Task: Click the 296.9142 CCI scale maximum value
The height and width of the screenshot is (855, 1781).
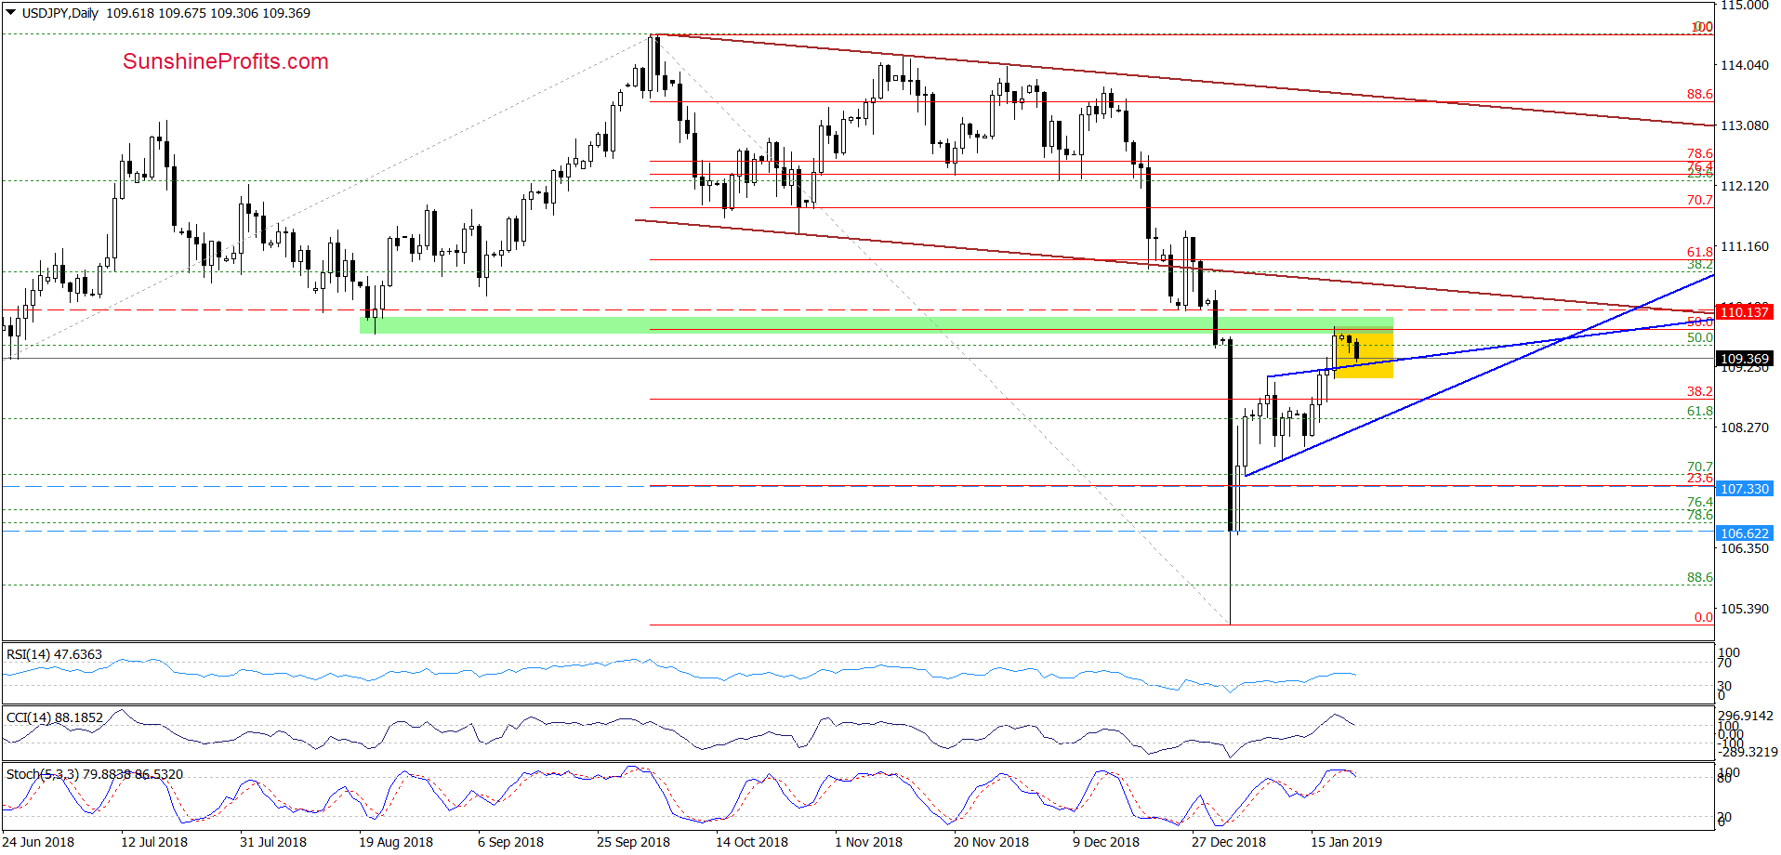Action: [1746, 716]
